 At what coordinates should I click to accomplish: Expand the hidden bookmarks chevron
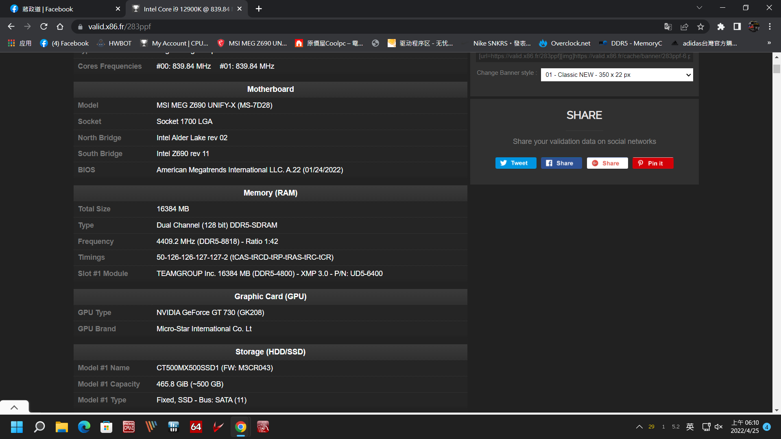pyautogui.click(x=769, y=43)
